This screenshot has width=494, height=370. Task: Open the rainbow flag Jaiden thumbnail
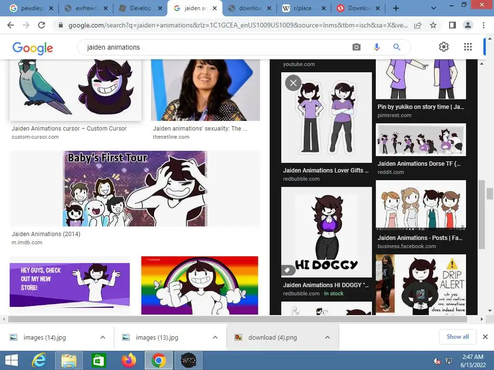point(200,285)
